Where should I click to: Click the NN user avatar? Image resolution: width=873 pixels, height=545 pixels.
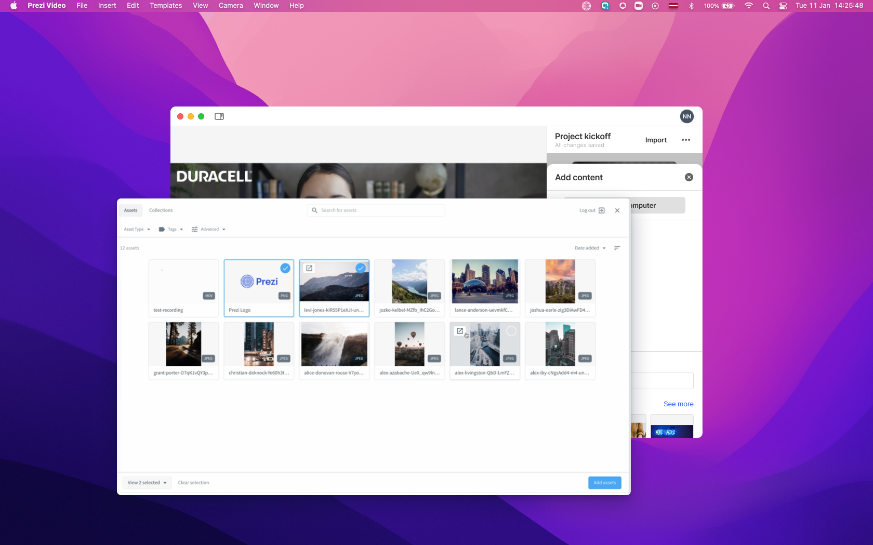[687, 116]
